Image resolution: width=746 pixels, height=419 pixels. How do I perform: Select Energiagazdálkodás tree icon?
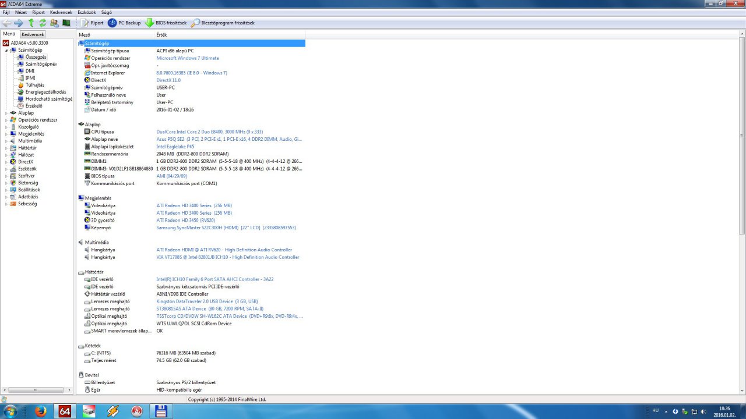coord(21,92)
